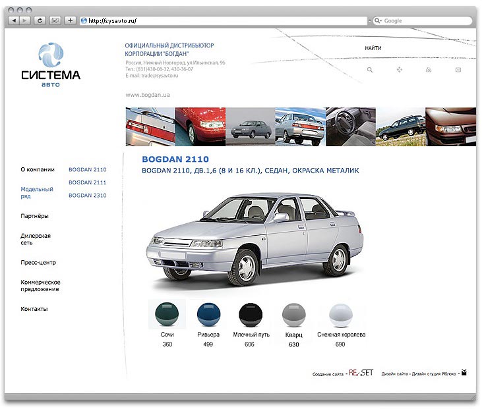Reload the page with the refresh icon
The width and height of the screenshot is (482, 409).
[x=40, y=20]
